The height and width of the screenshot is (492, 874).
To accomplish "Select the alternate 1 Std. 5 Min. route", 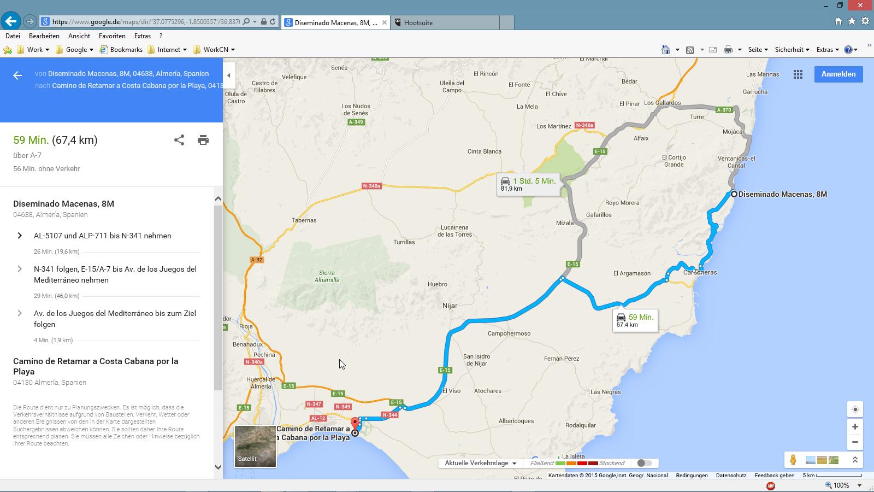I will click(528, 184).
